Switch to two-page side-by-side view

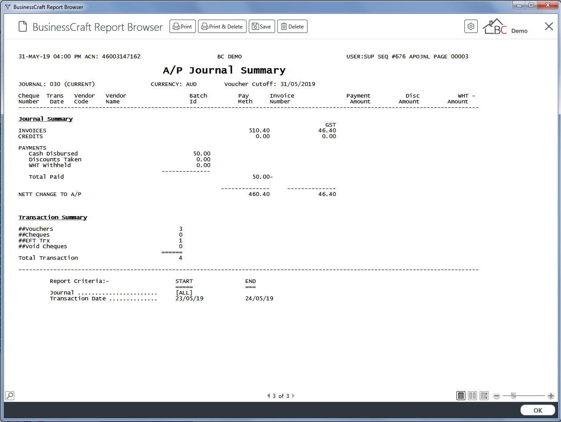[472, 396]
